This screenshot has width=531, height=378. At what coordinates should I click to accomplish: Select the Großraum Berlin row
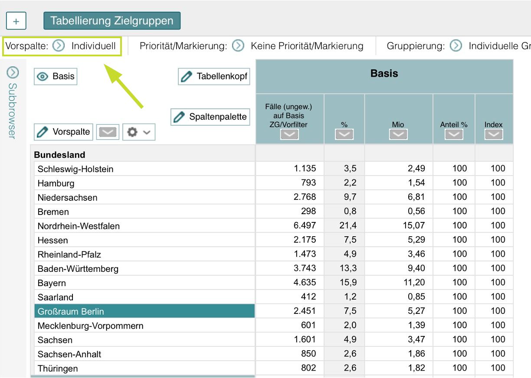(x=144, y=311)
